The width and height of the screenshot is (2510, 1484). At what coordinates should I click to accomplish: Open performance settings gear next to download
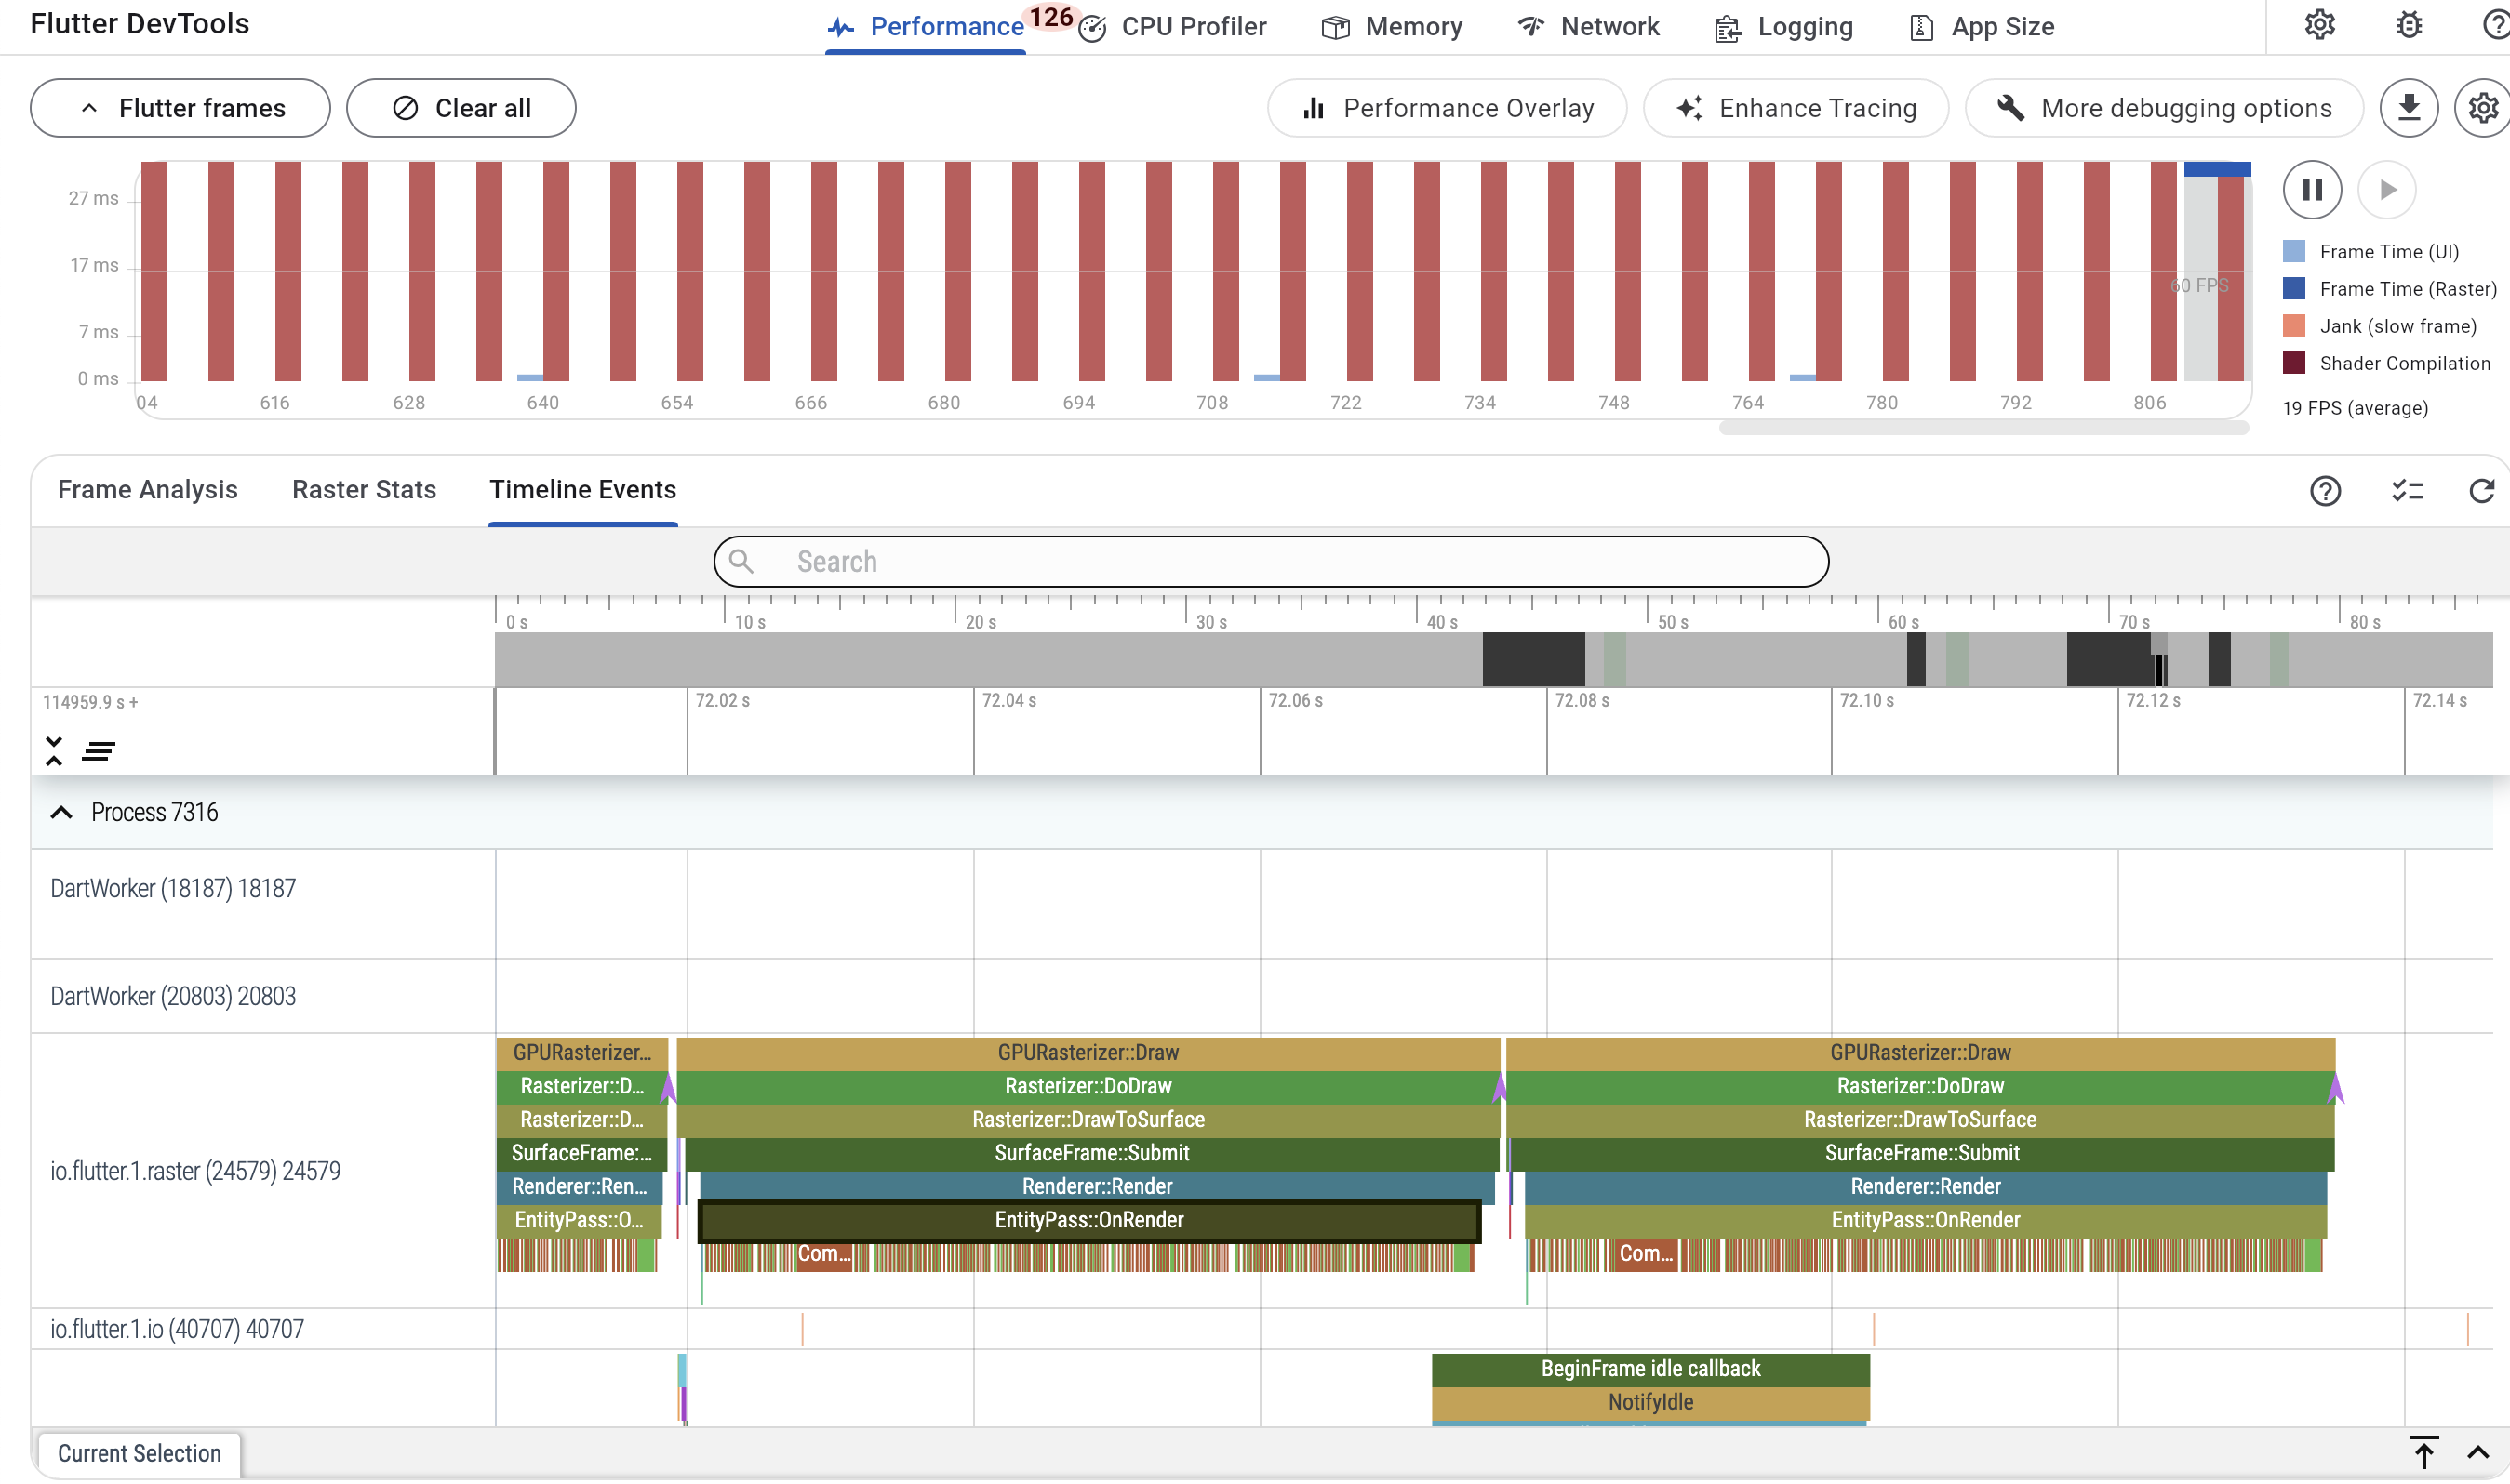coord(2483,107)
